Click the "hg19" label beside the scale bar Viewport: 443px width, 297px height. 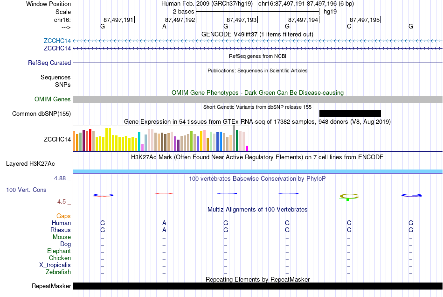click(x=330, y=12)
